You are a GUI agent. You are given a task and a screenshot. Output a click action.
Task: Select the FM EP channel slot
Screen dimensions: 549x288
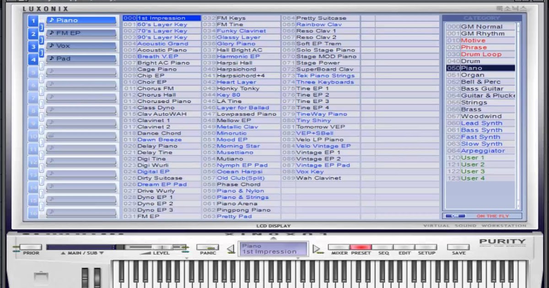[x=81, y=33]
